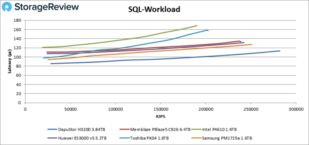The height and width of the screenshot is (145, 309).
Task: Click the end of the green Intel P4610 line
Action: (196, 26)
